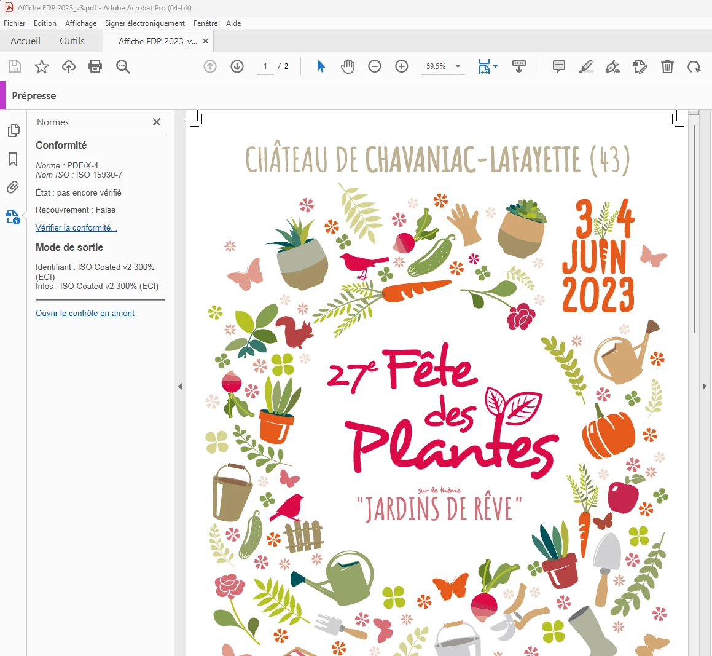Expand right tools pane arrow
Image resolution: width=712 pixels, height=656 pixels.
[704, 387]
